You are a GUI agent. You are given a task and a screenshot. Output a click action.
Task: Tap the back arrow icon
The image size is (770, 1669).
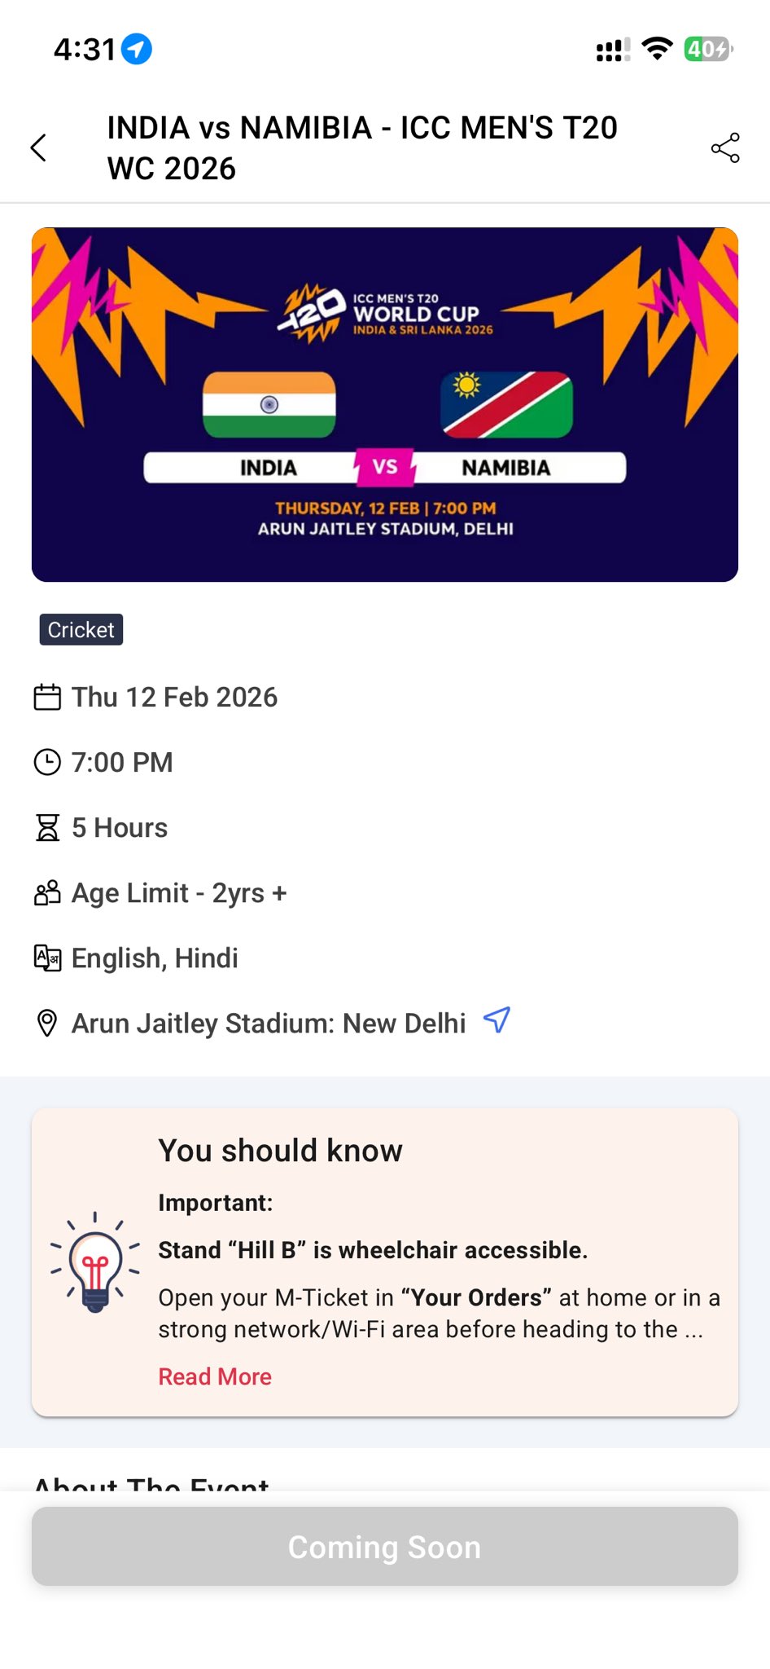pos(38,148)
